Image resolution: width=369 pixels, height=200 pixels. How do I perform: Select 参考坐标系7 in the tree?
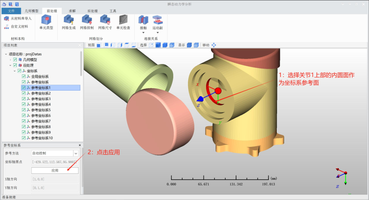click(x=41, y=121)
